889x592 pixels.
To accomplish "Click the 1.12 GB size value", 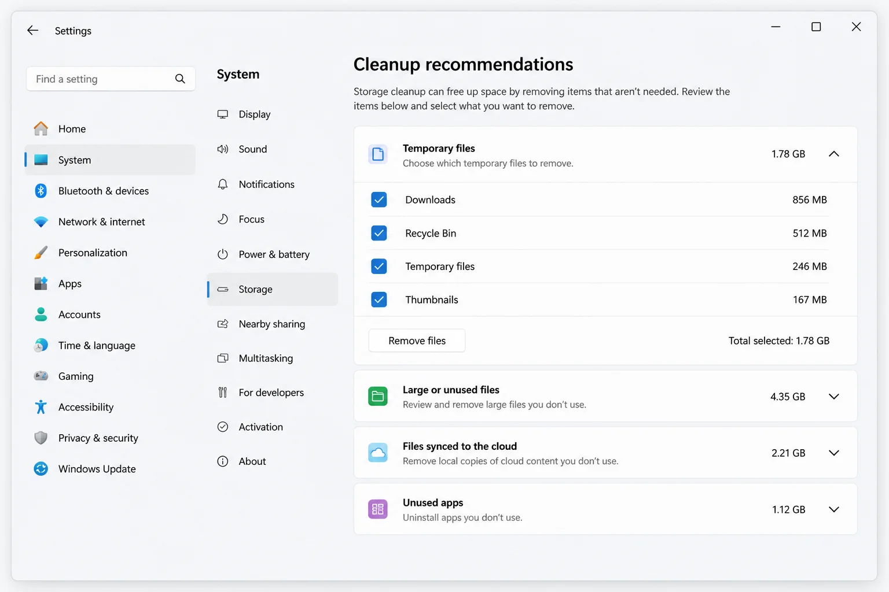I will coord(788,509).
